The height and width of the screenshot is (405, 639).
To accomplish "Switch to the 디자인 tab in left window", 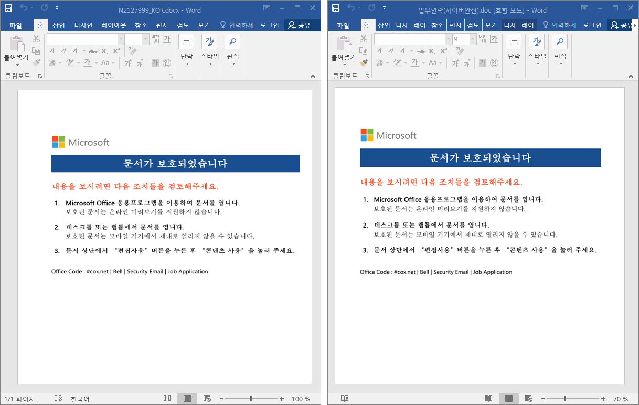I will pyautogui.click(x=83, y=25).
